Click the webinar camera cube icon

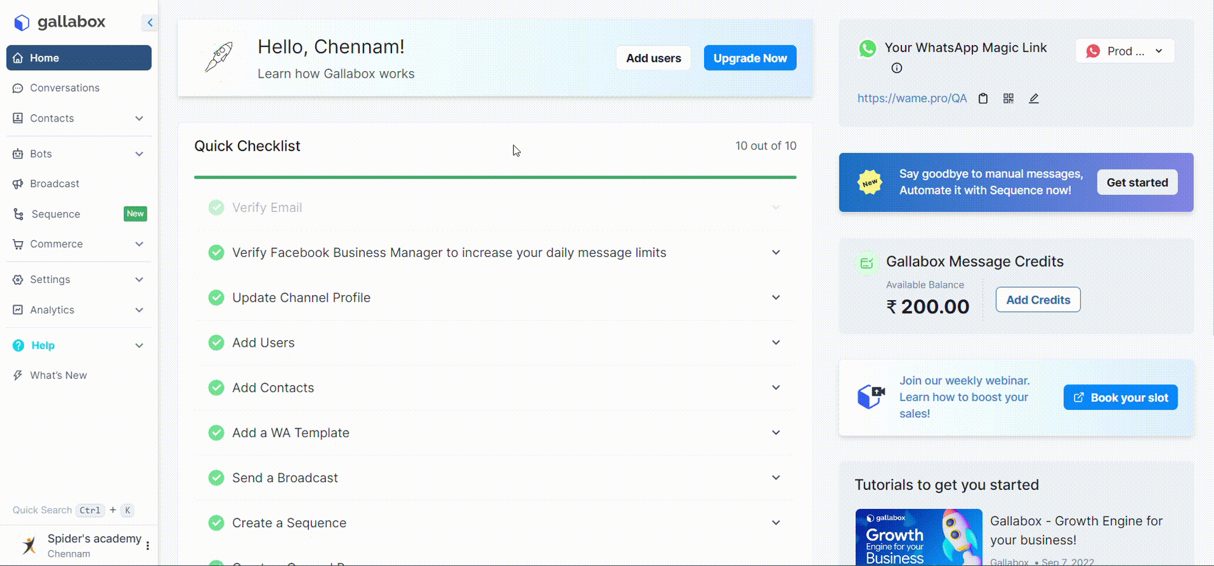pyautogui.click(x=871, y=397)
